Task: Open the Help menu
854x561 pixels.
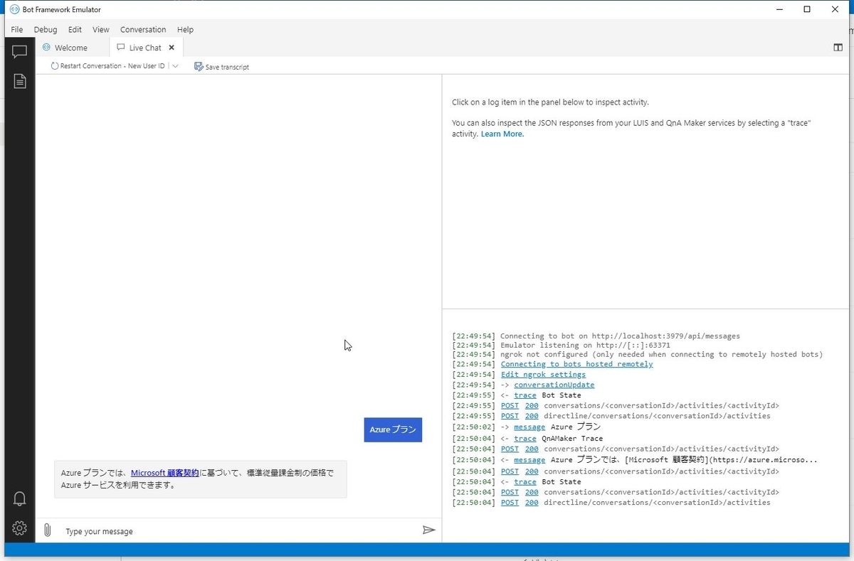Action: (185, 30)
